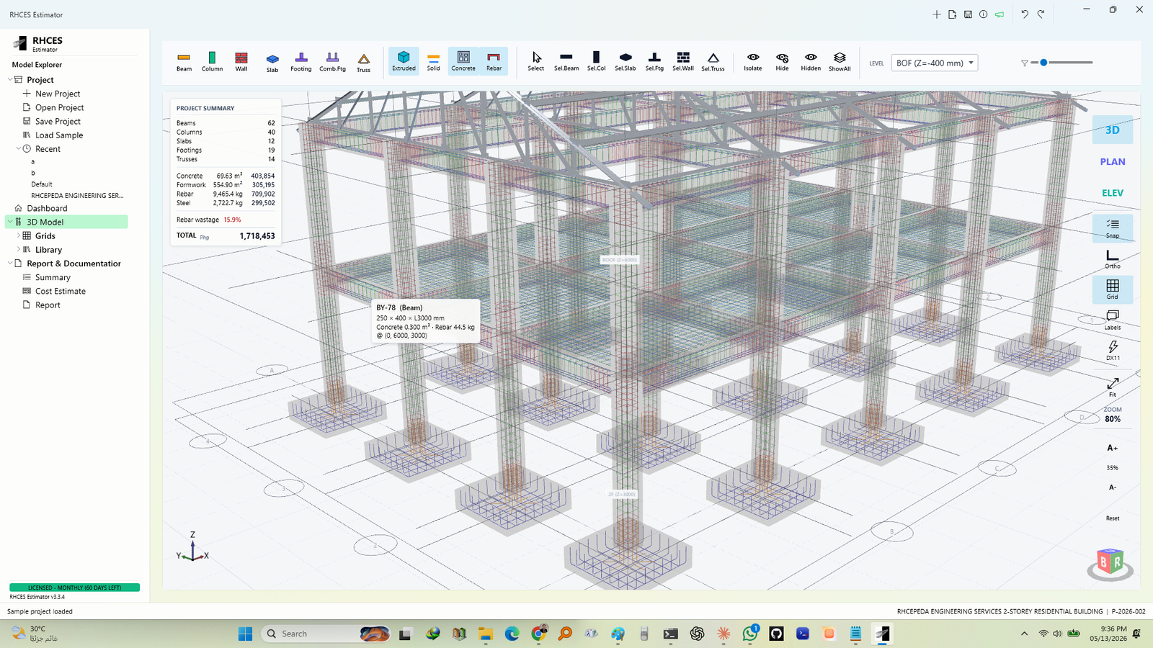Toggle Extruded display mode

coord(404,62)
